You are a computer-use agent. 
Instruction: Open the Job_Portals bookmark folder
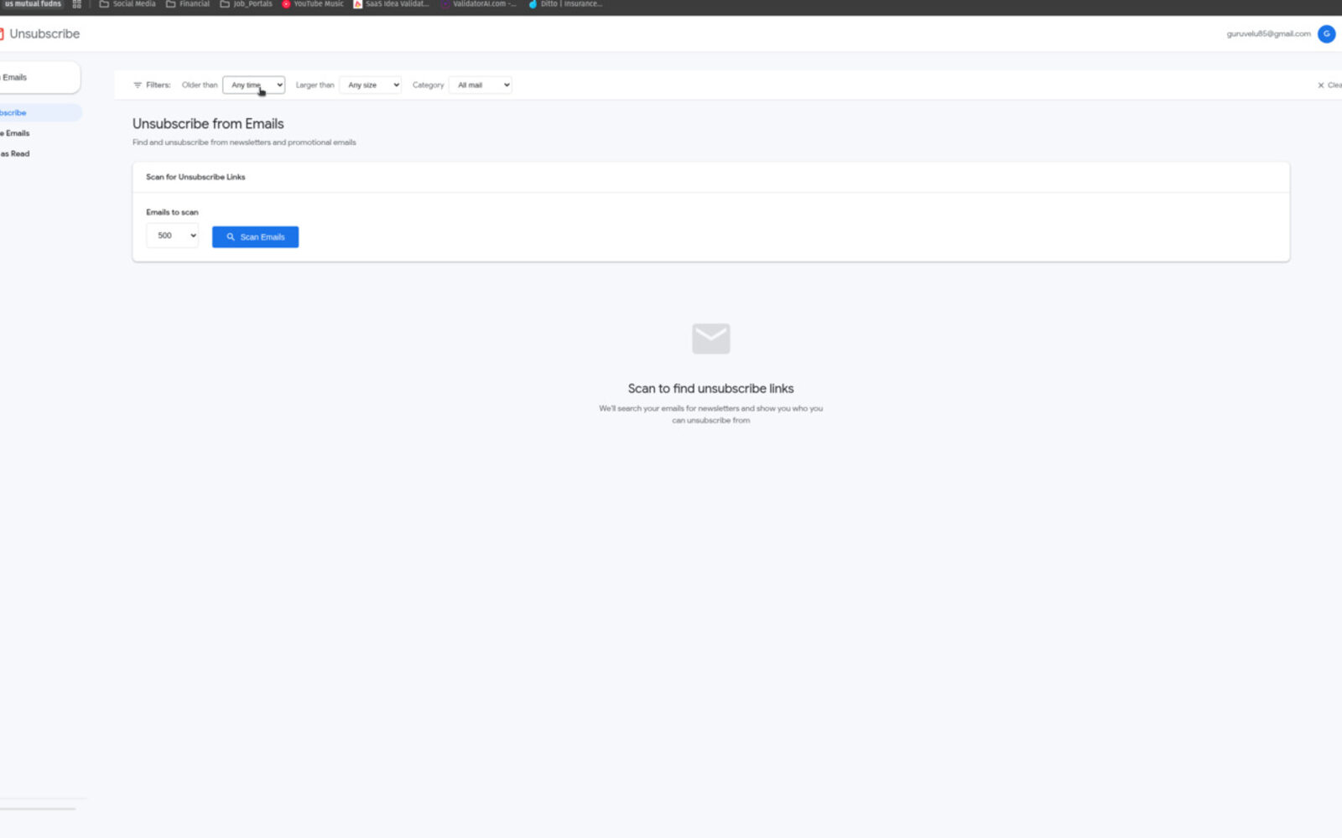tap(246, 4)
